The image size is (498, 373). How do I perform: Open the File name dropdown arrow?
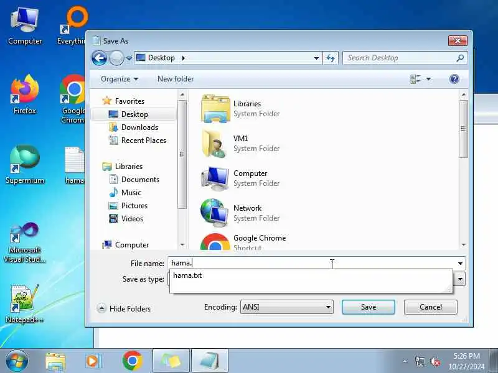tap(460, 263)
